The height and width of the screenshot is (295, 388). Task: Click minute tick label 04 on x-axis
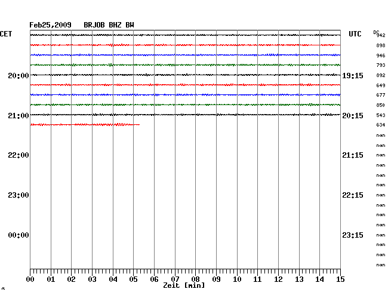113,279
